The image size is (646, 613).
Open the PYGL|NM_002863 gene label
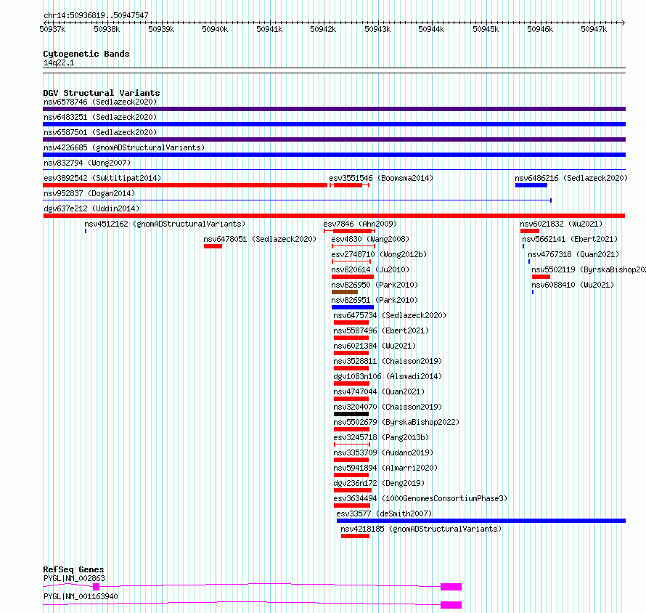pos(74,578)
